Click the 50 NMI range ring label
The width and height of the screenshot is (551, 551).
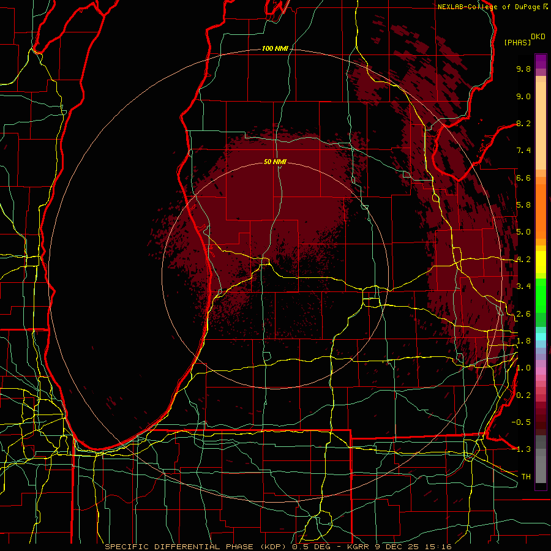coord(275,162)
